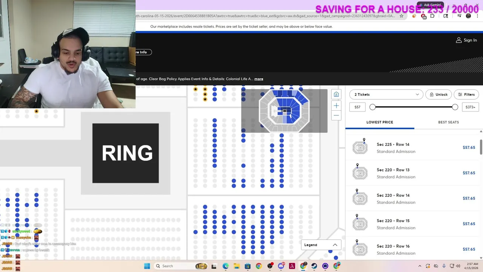
Task: Open Microsoft Store from the taskbar
Action: (x=248, y=266)
